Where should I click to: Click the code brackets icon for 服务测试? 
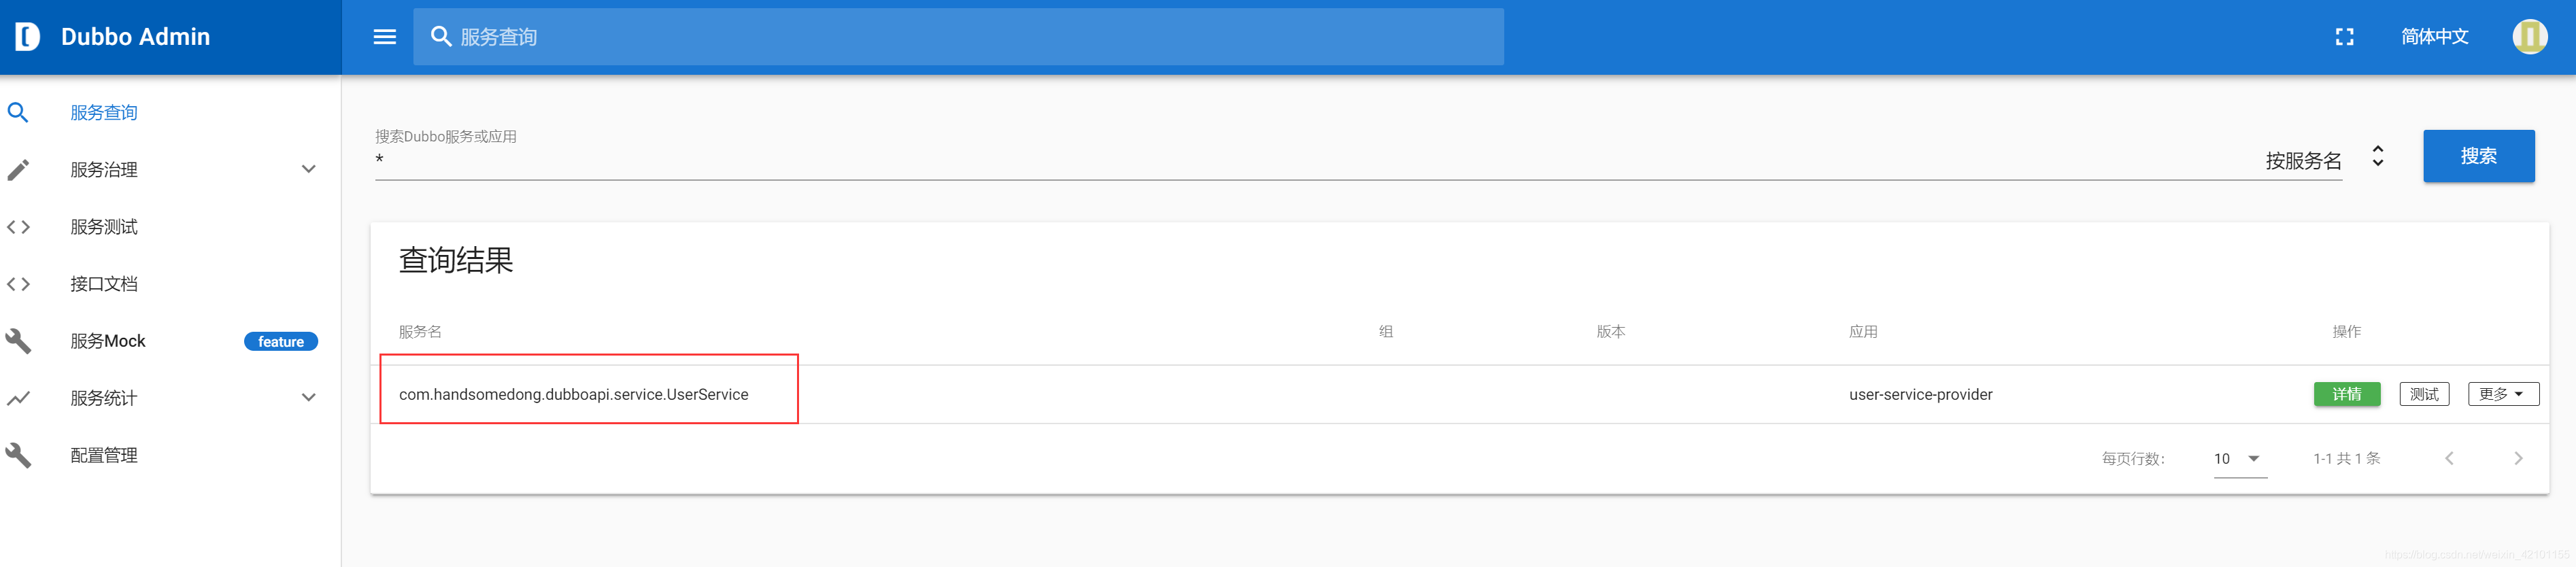click(x=18, y=227)
